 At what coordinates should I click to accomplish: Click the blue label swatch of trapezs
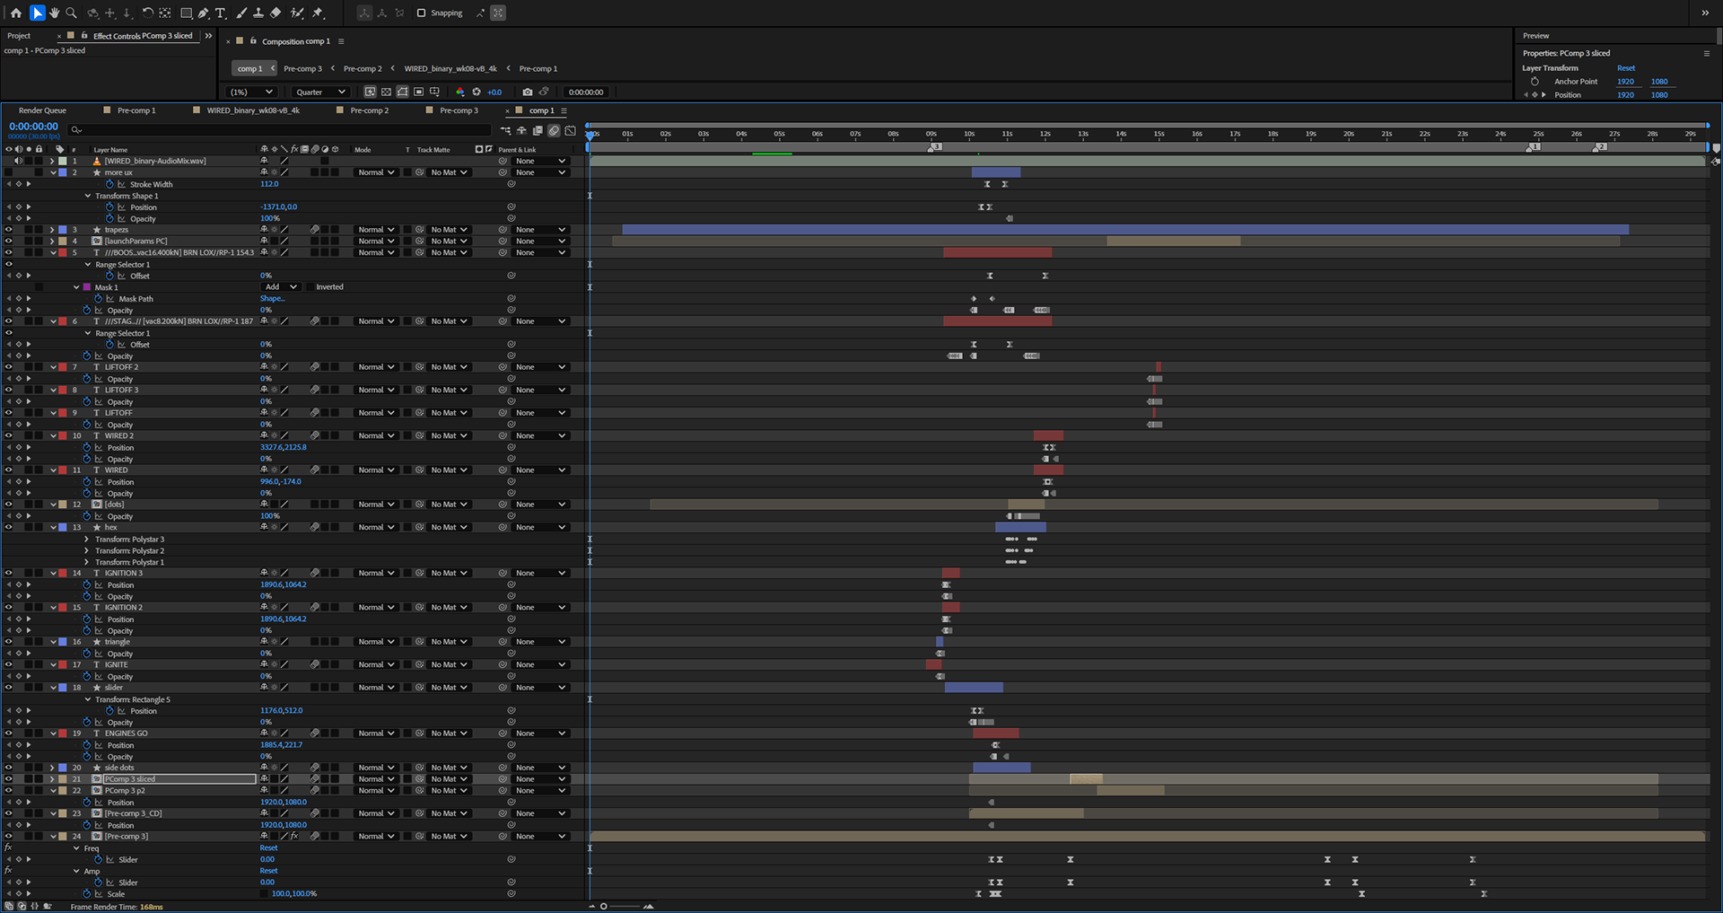click(x=63, y=230)
